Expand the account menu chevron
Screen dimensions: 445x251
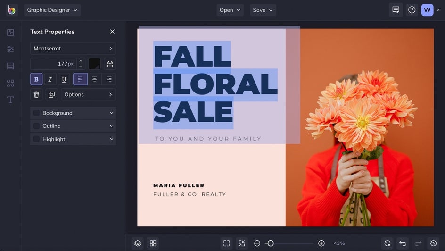[438, 10]
